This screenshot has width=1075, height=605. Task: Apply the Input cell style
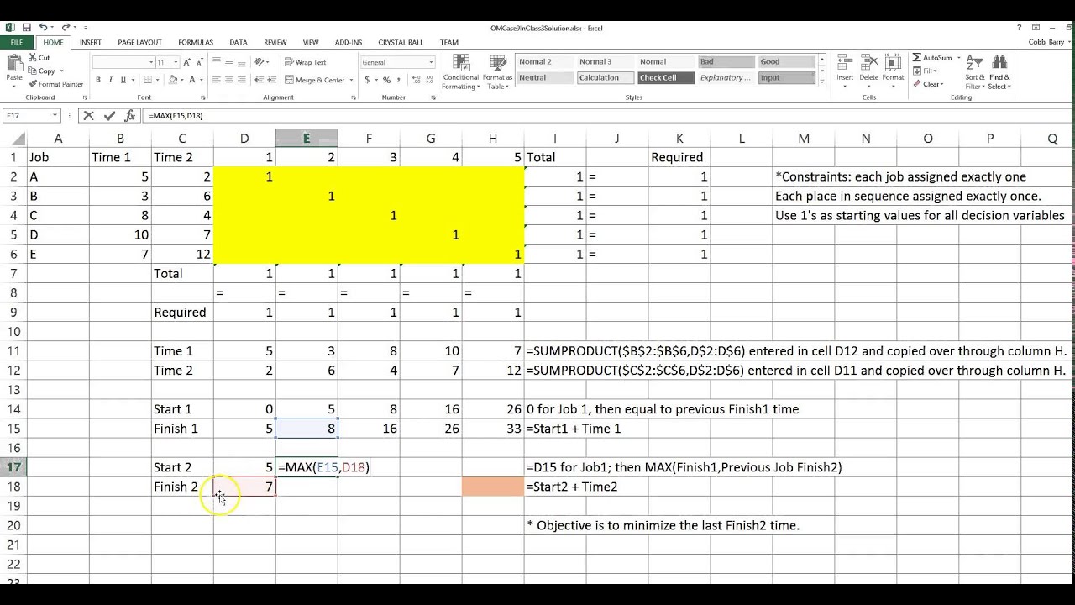[x=786, y=77]
